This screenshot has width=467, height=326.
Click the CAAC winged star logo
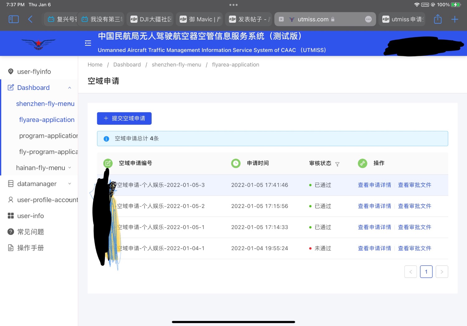coord(39,44)
